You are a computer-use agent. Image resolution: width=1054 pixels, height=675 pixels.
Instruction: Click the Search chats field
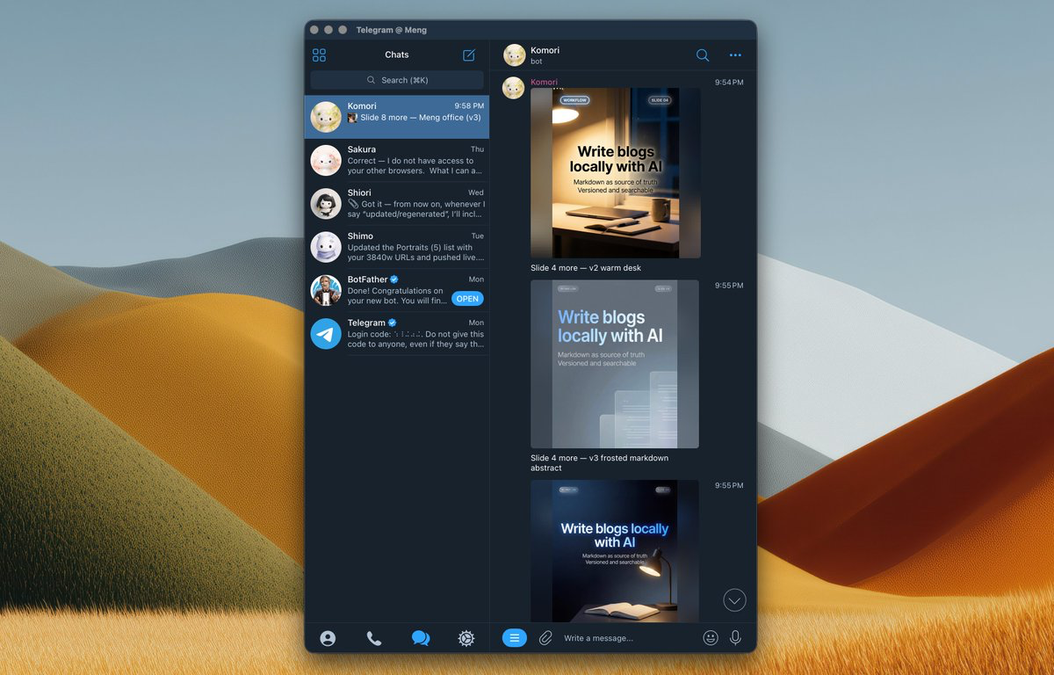pyautogui.click(x=397, y=80)
